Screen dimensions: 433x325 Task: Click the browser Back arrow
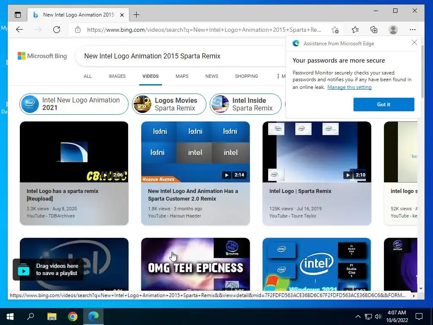click(x=19, y=30)
